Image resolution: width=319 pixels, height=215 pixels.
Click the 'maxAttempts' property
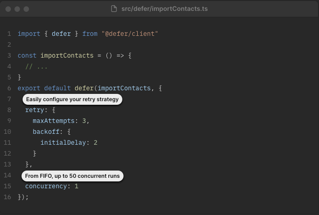tap(53, 121)
